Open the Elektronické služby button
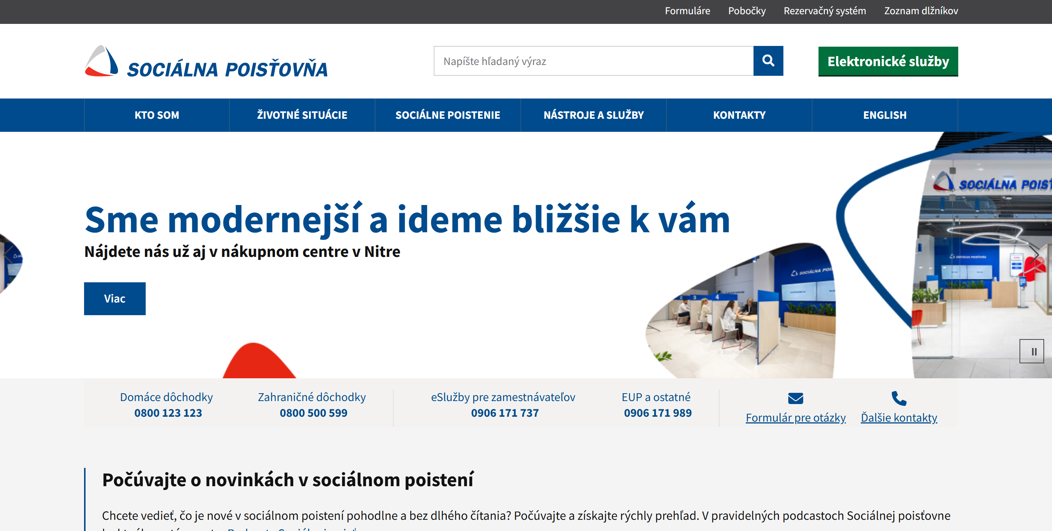Viewport: 1052px width, 531px height. click(888, 61)
